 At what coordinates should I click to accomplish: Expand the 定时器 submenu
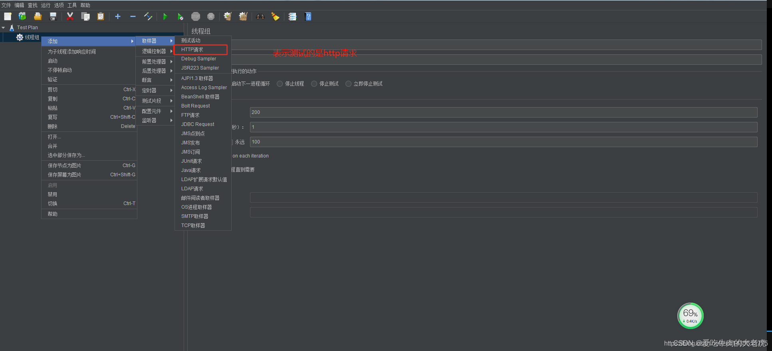coord(156,90)
